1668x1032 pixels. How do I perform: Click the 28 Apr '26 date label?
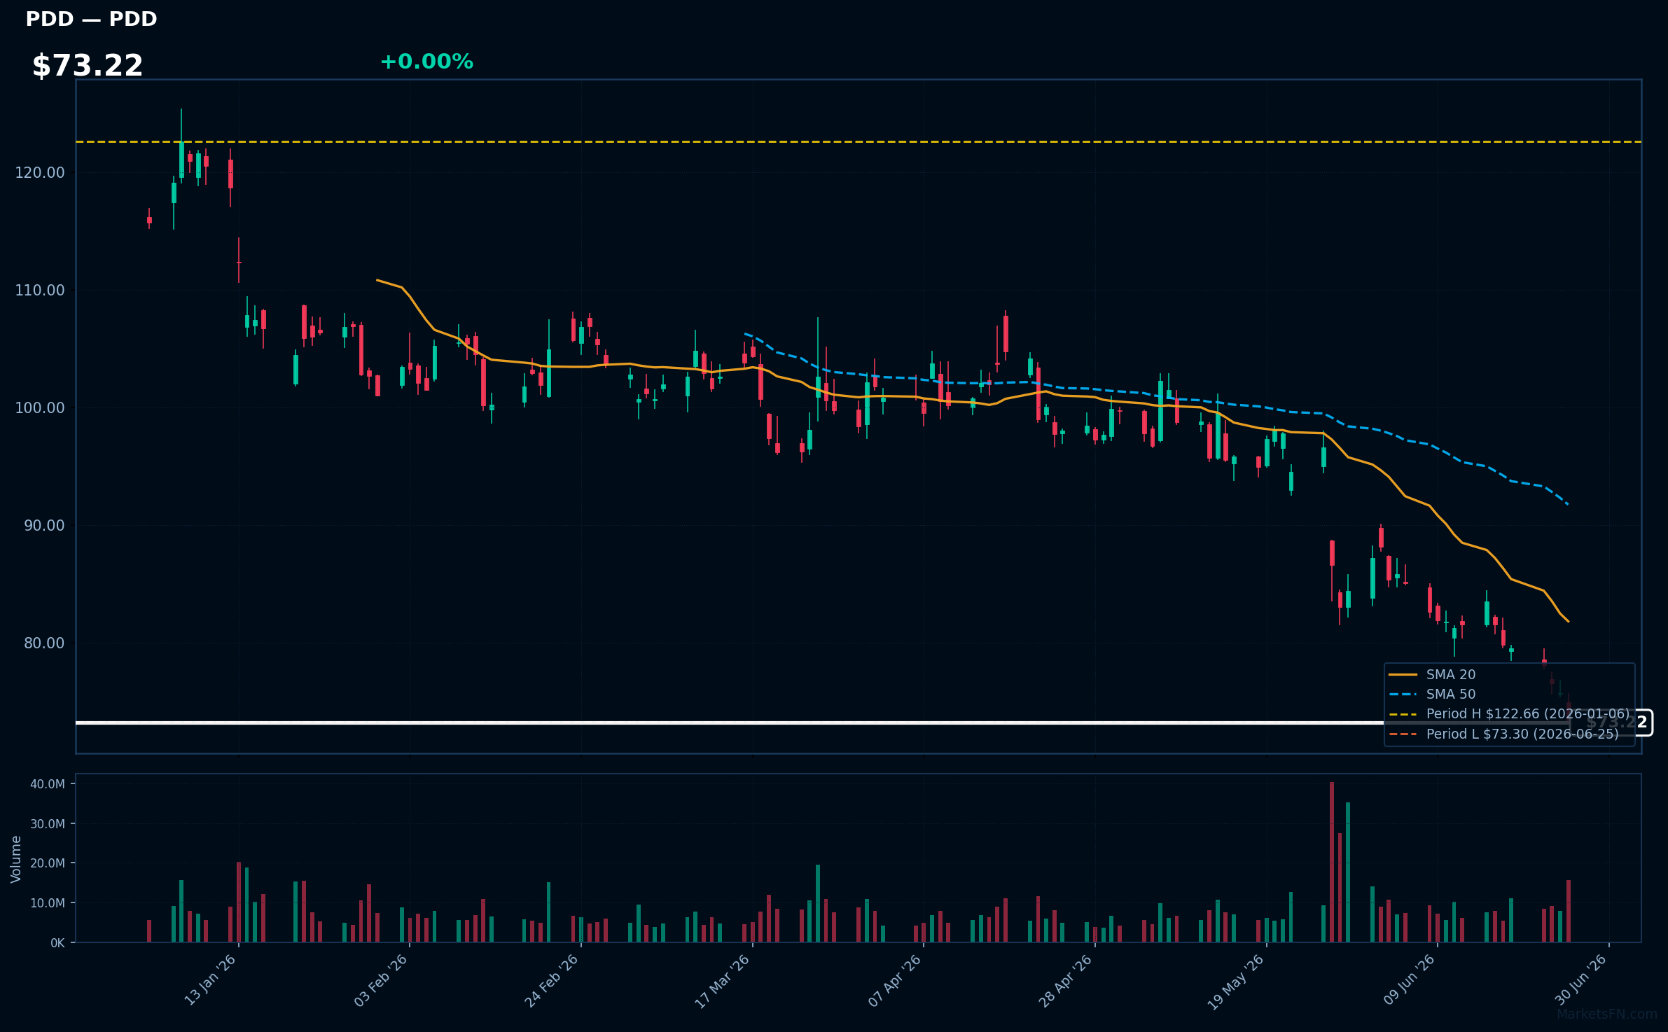pyautogui.click(x=1066, y=980)
